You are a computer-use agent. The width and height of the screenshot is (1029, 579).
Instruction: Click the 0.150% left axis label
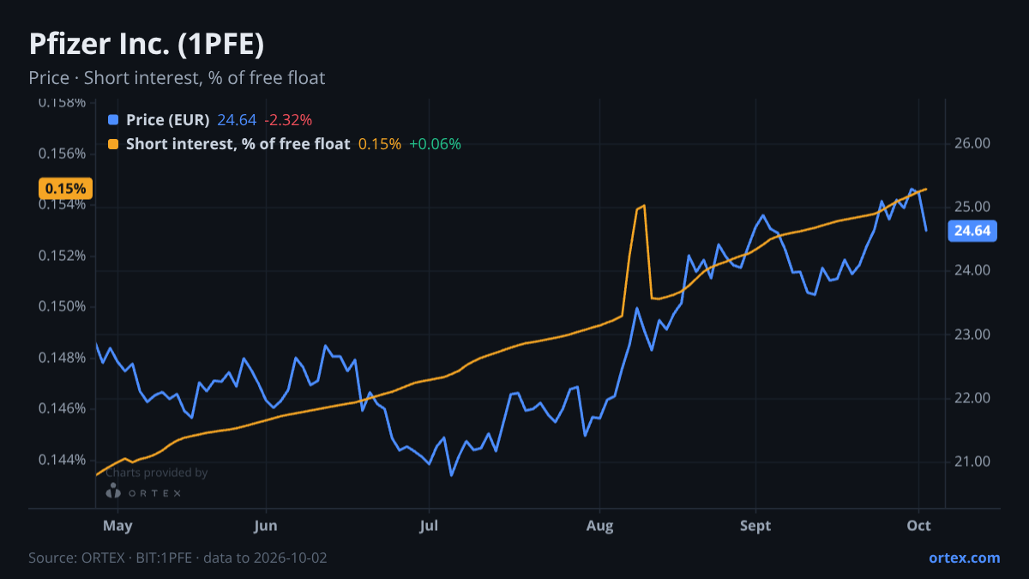pos(62,306)
